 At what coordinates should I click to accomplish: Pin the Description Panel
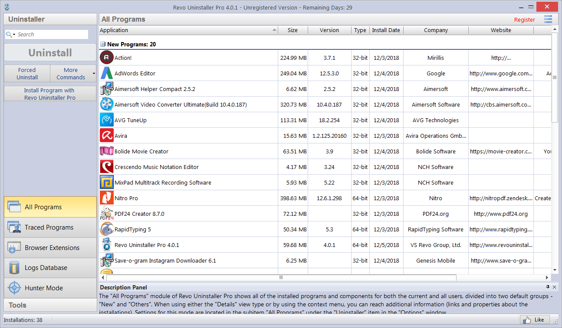coord(548,287)
